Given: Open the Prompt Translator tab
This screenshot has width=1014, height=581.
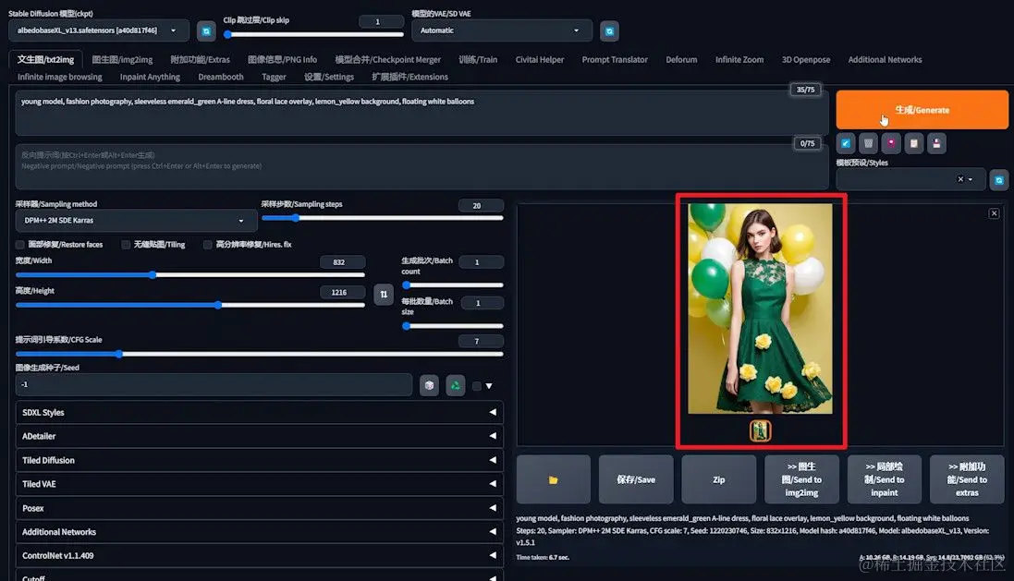Looking at the screenshot, I should coord(615,59).
